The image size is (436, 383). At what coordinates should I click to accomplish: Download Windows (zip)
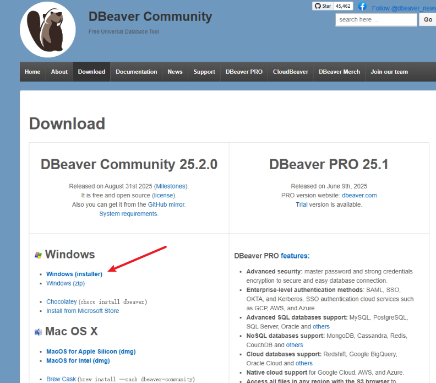66,283
